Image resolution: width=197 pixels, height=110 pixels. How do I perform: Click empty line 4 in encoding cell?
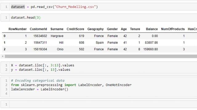pyautogui.click(x=103, y=94)
